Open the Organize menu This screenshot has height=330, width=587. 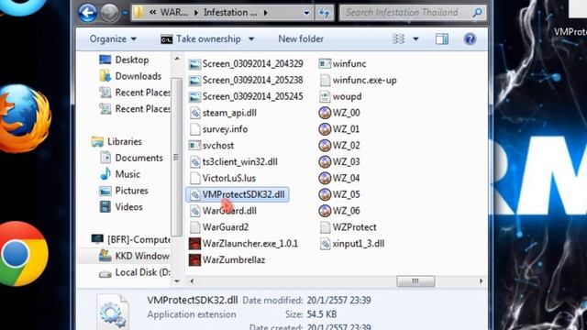(113, 38)
